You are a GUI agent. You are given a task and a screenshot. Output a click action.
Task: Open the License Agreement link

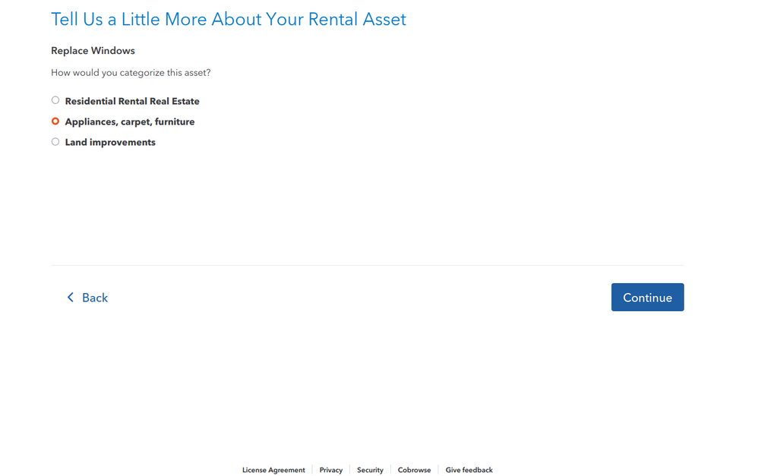[x=273, y=470]
